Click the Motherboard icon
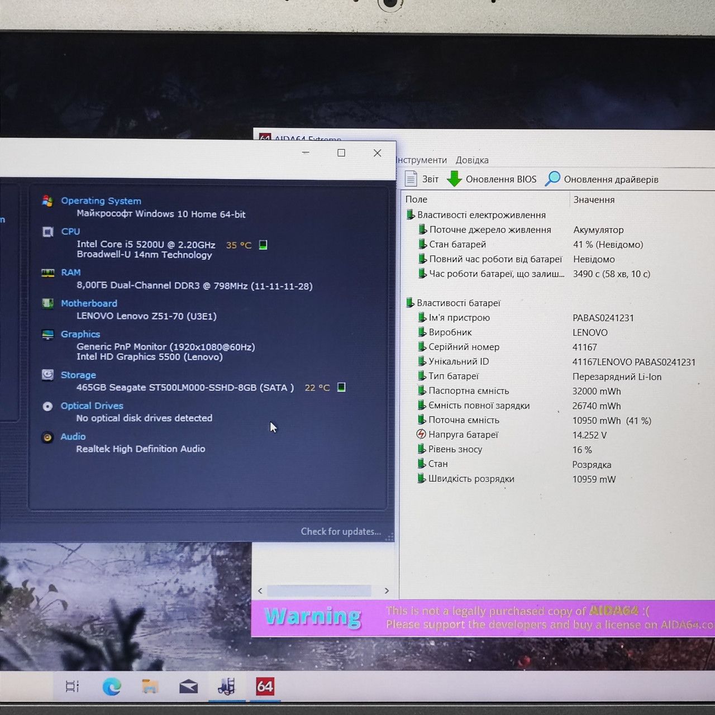715x715 pixels. click(x=48, y=303)
